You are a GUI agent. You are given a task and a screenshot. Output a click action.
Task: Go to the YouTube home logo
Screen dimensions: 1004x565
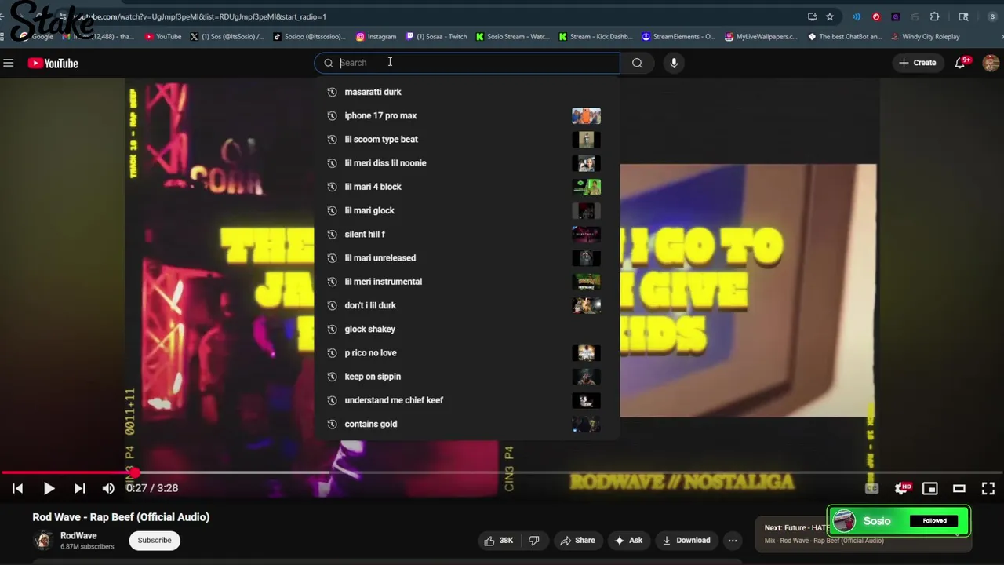(53, 63)
